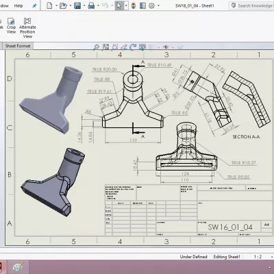The height and width of the screenshot is (274, 274).
Task: Expand the Print dropdown arrow
Action: pyautogui.click(x=99, y=5)
